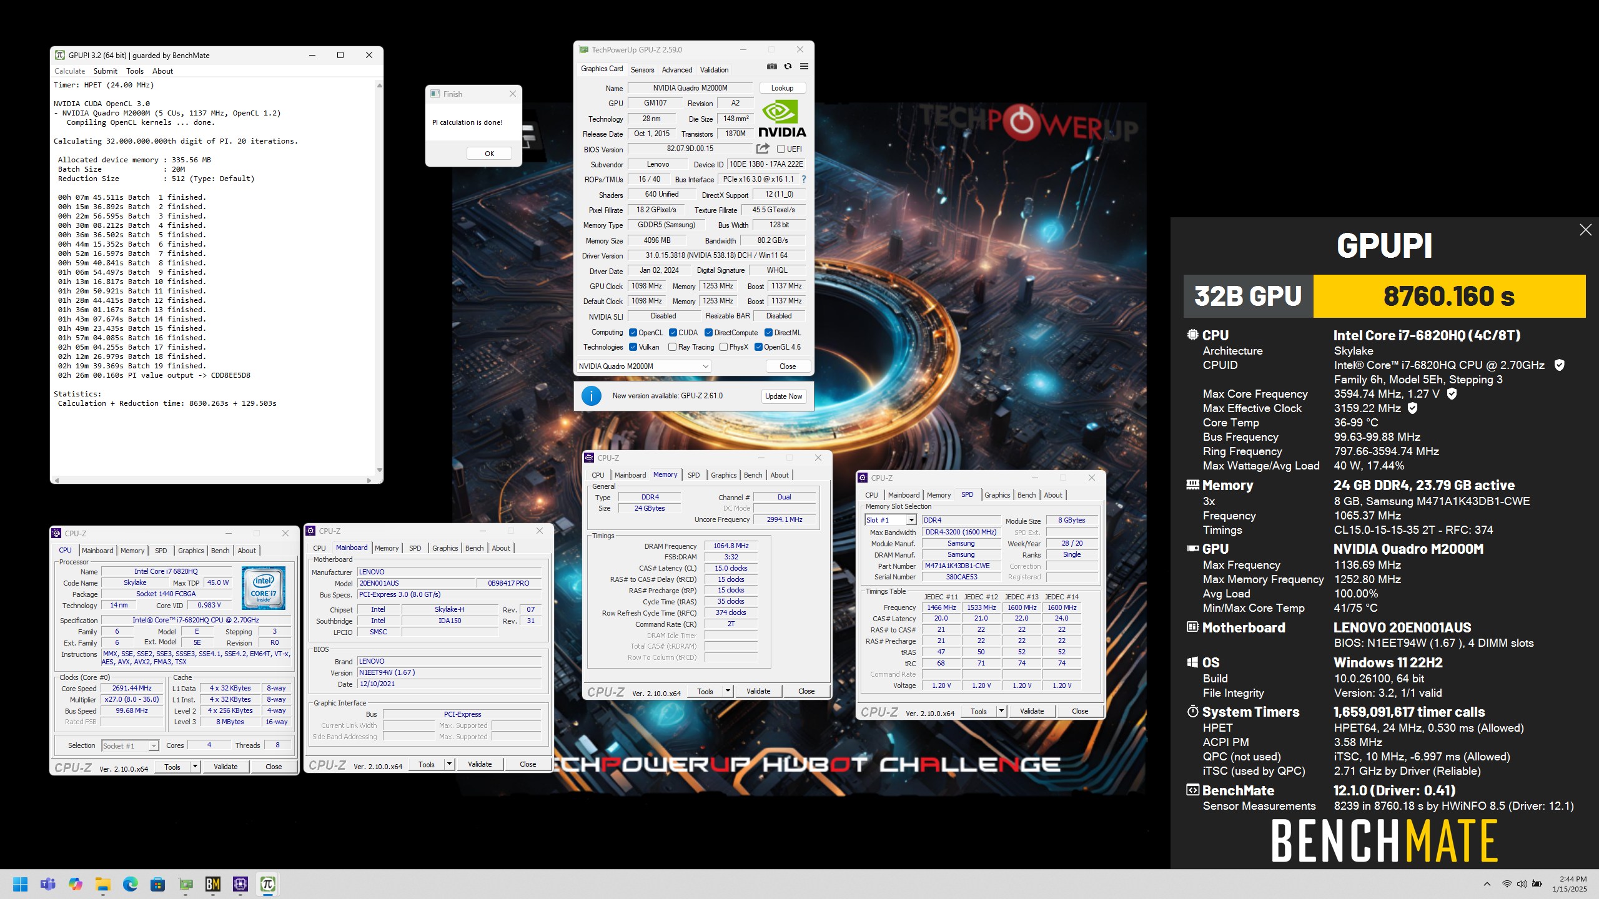This screenshot has height=899, width=1599.
Task: Toggle the Ray Tracing checkbox in GPU-Z
Action: pos(672,347)
